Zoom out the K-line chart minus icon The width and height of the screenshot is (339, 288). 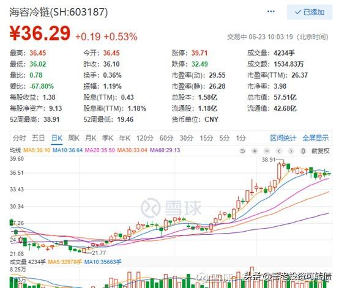tap(267, 151)
